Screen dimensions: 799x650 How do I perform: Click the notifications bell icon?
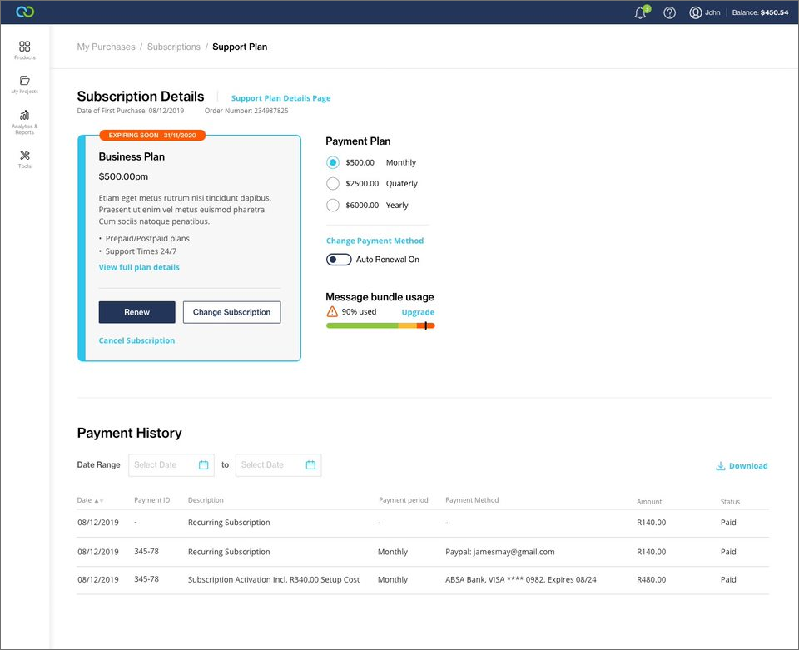(640, 12)
